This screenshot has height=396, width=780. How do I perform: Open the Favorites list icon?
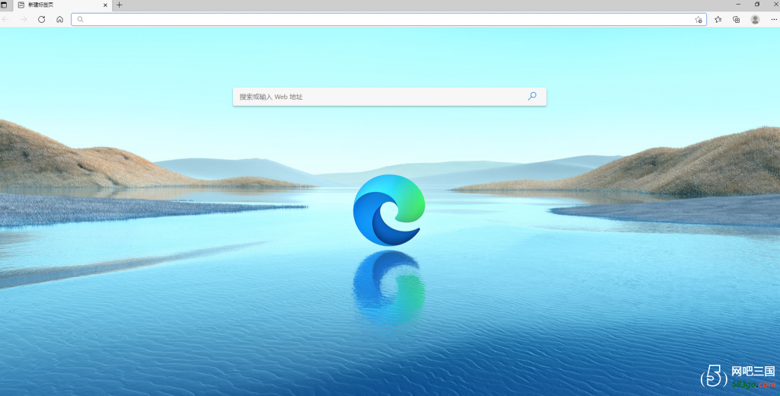pos(718,19)
